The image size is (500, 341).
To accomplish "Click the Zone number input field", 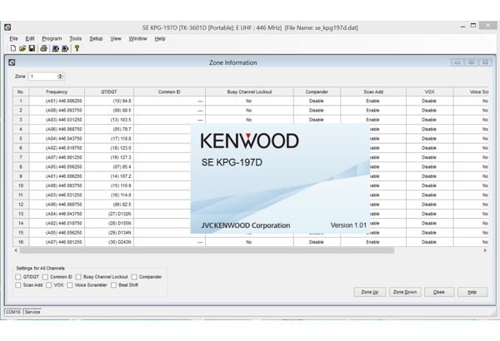I will (x=42, y=77).
